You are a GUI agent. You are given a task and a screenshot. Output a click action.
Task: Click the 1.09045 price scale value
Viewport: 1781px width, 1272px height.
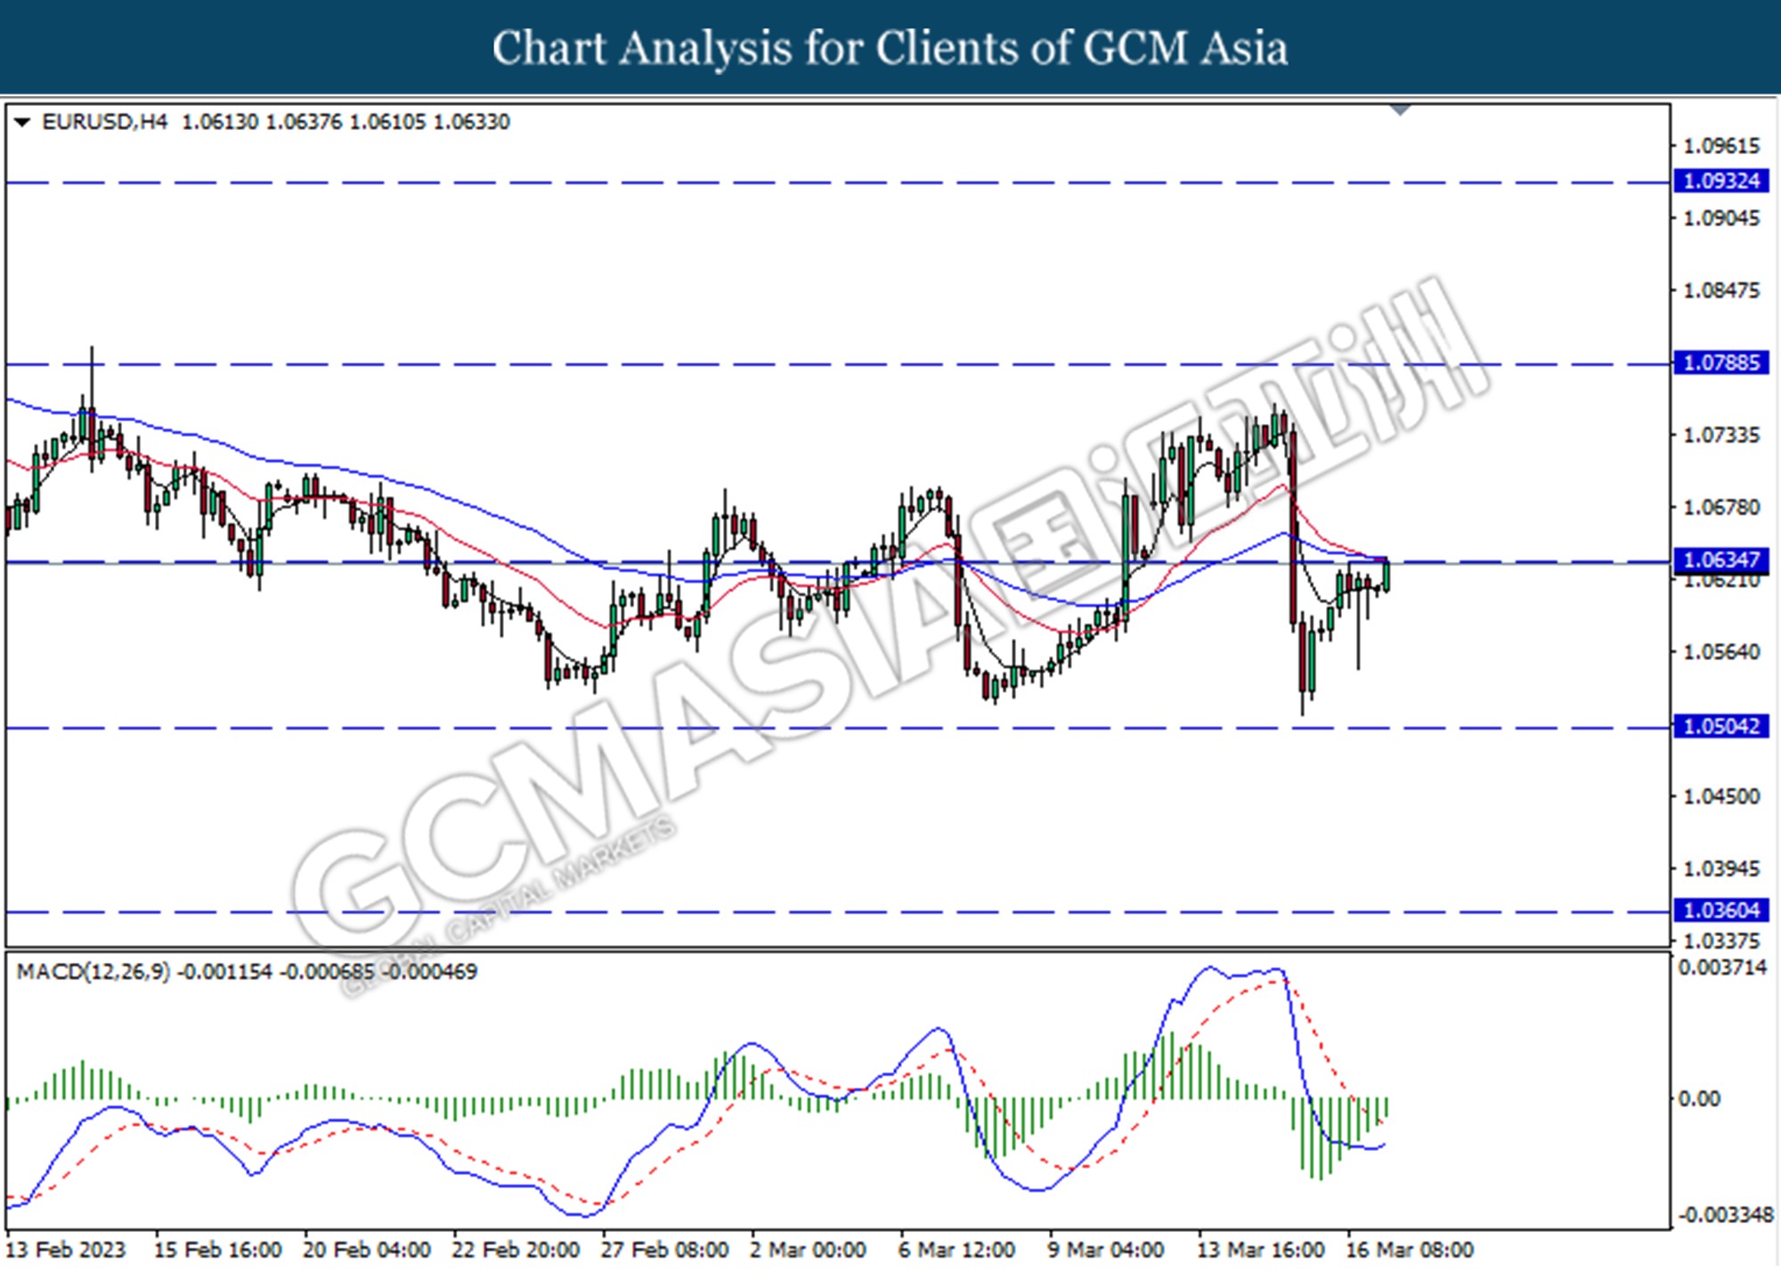(x=1721, y=218)
